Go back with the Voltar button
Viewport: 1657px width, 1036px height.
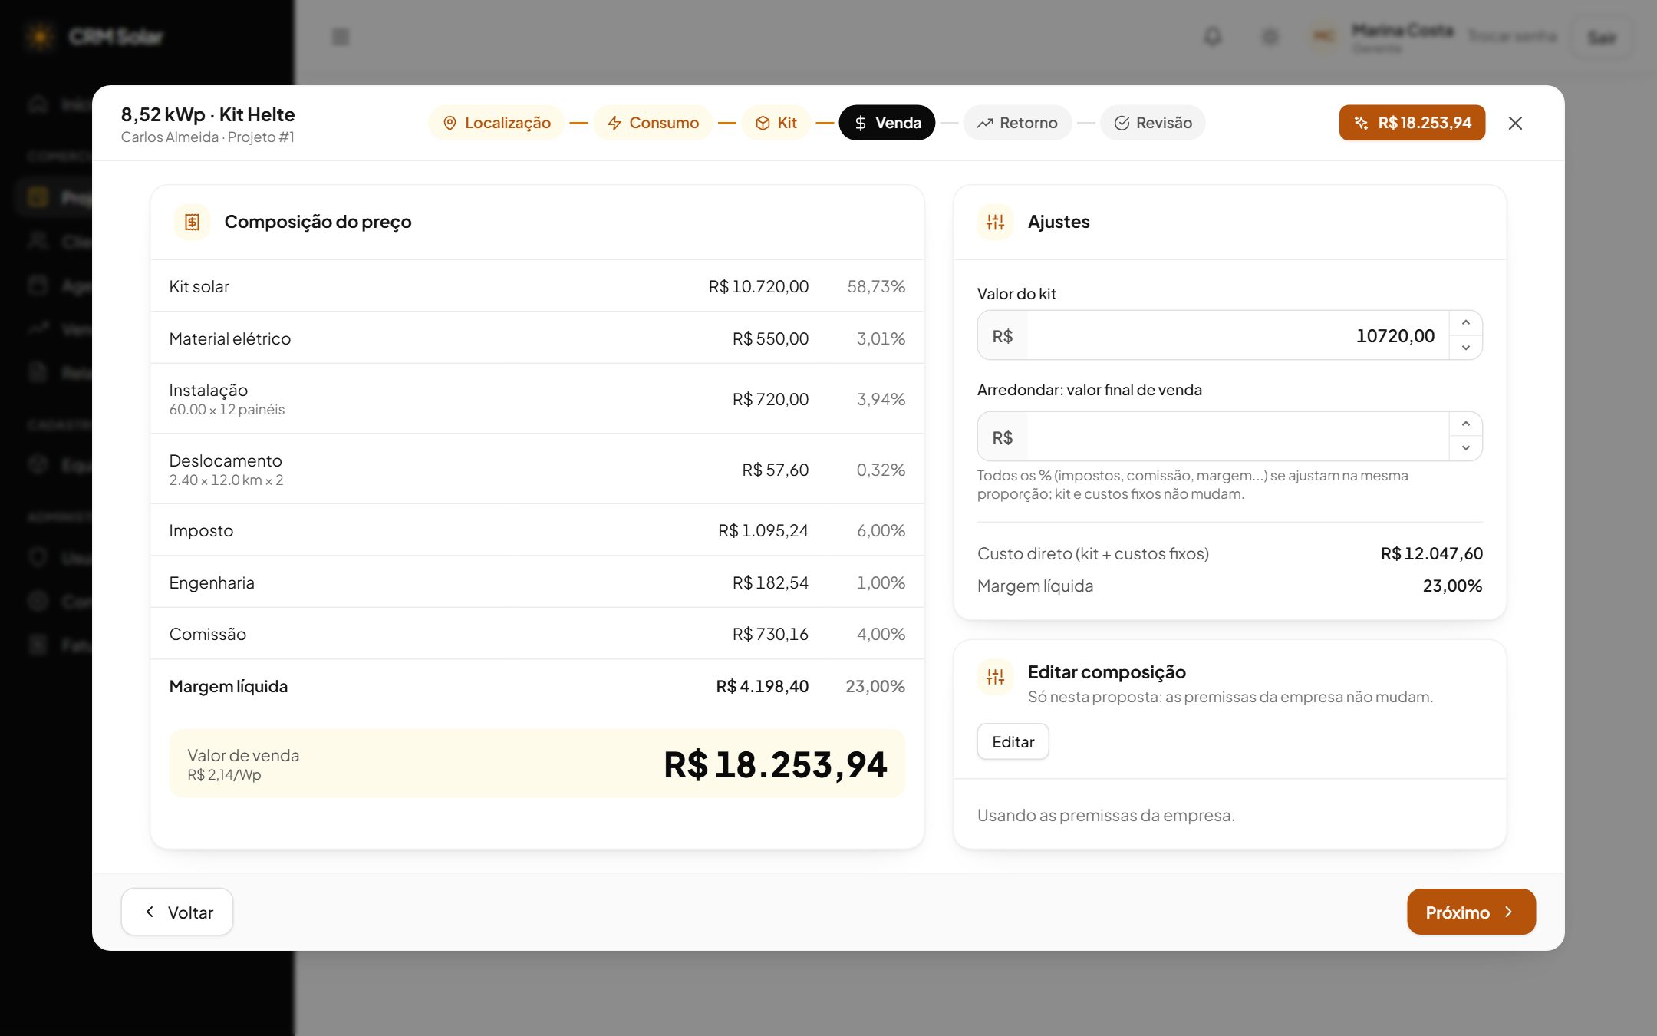[x=177, y=912]
